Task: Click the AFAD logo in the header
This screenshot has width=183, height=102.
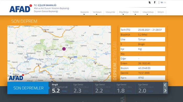Action: 21,9
